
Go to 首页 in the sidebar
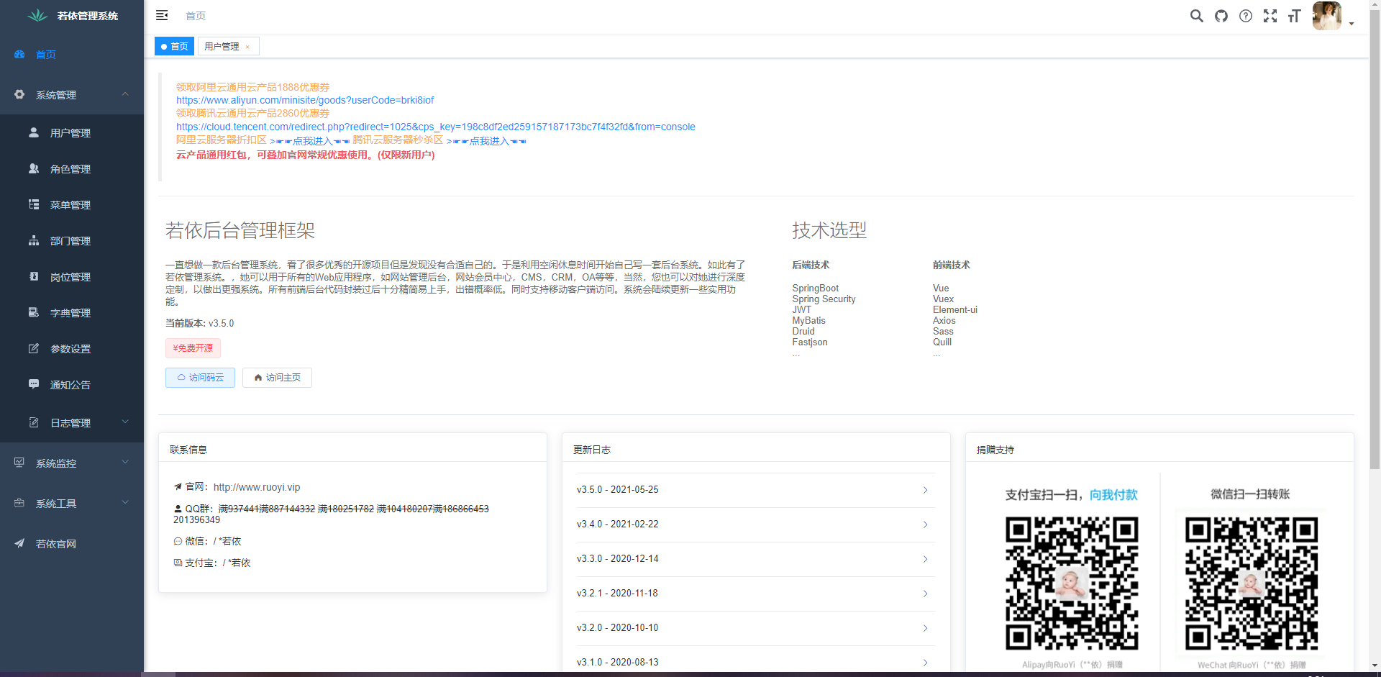pos(72,55)
